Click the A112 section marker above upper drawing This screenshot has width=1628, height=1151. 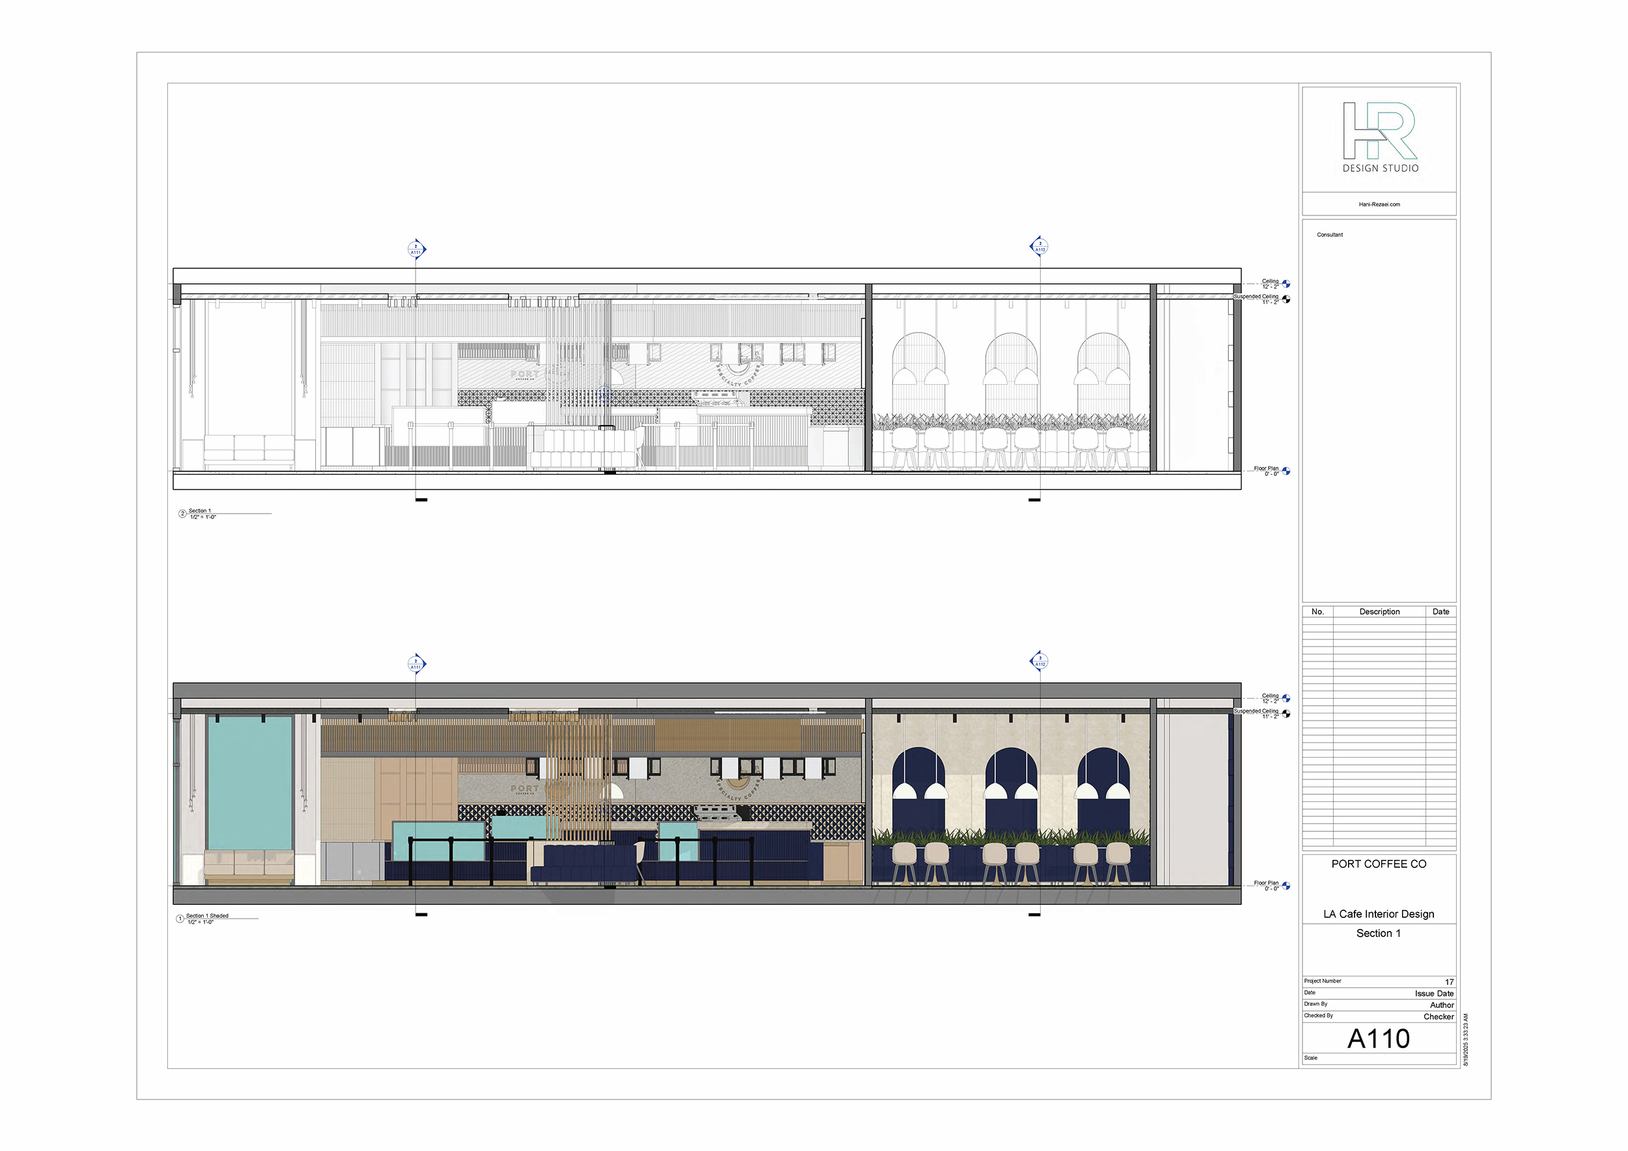1039,247
